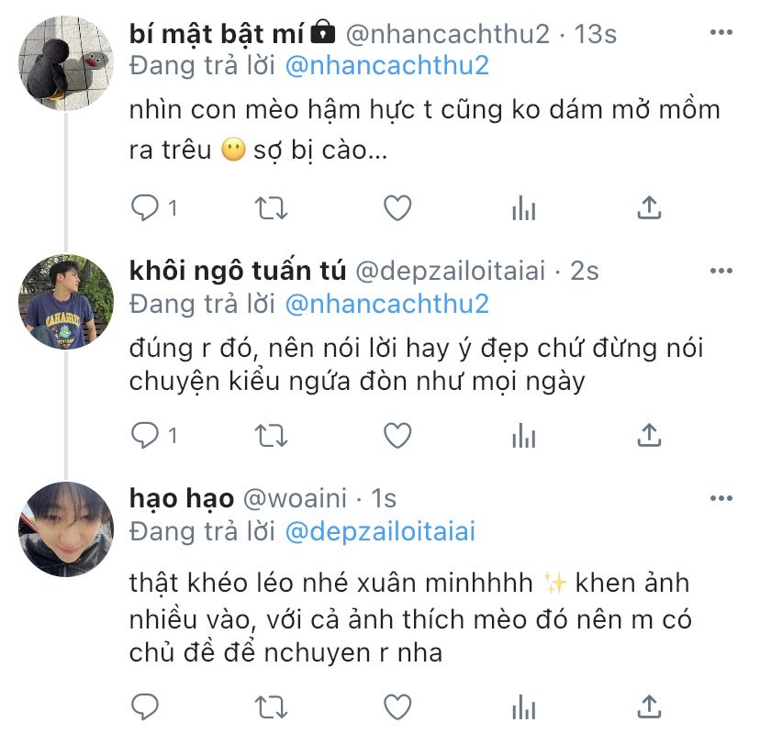
Task: Retweet khôi ngô tuấn tú's tweet
Action: pos(271,436)
